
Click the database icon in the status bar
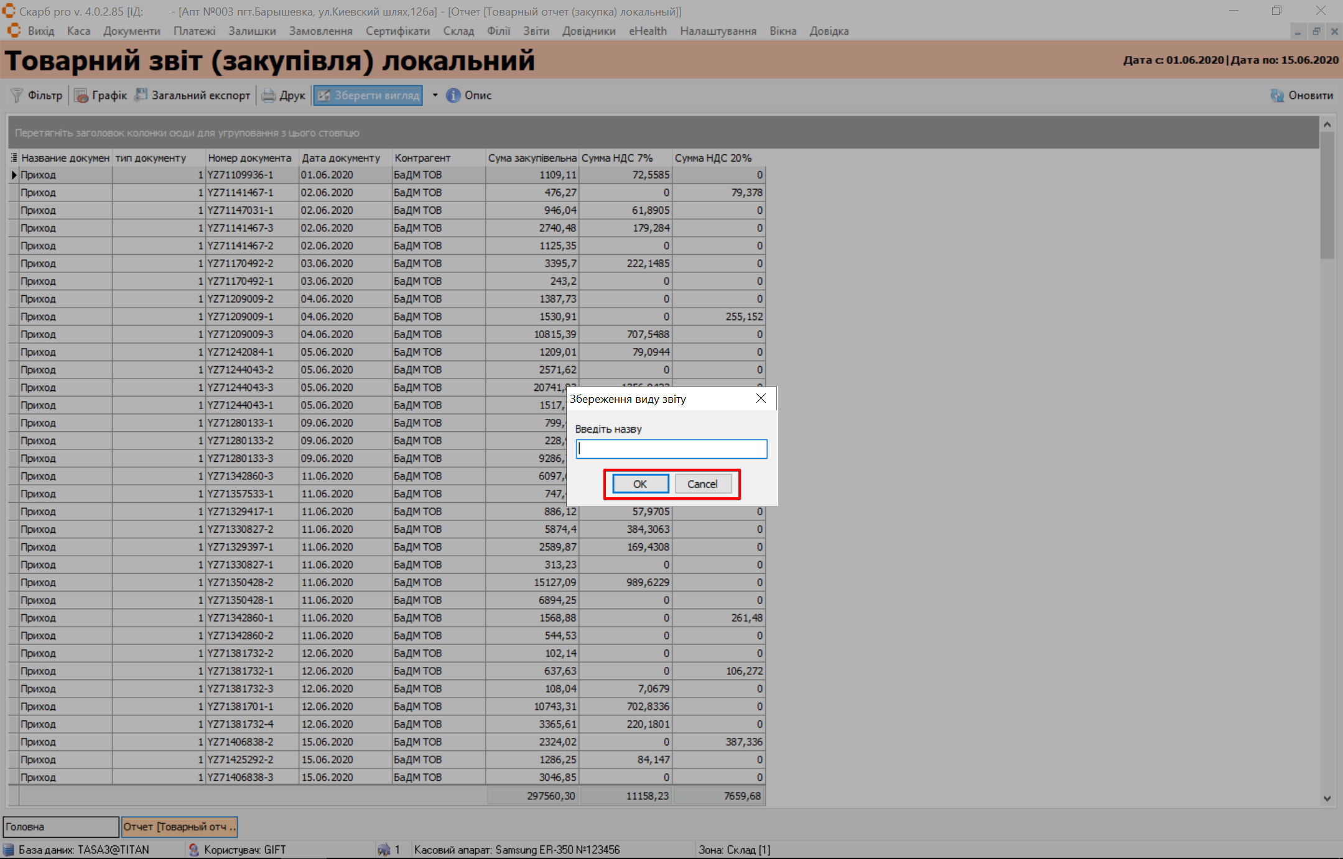pos(9,850)
